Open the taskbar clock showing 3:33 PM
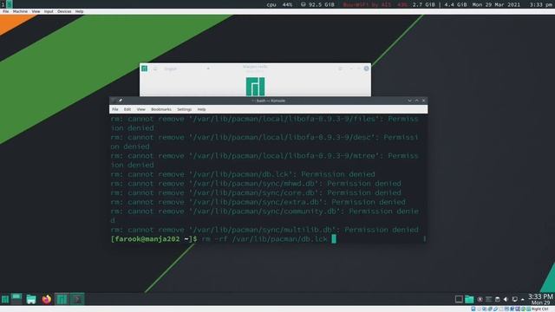The height and width of the screenshot is (312, 555). point(540,299)
